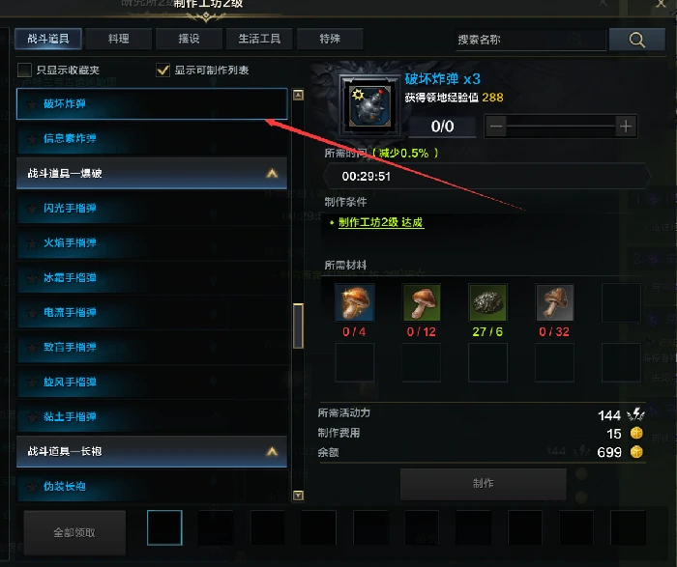Increase craft quantity with plus button
The width and height of the screenshot is (677, 567).
626,127
